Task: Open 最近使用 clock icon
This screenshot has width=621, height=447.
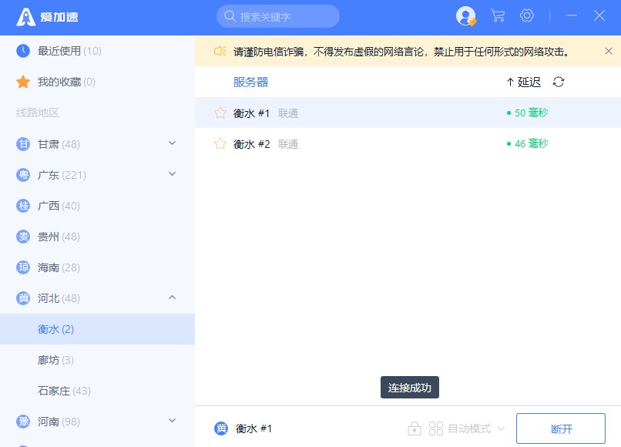Action: pos(23,51)
